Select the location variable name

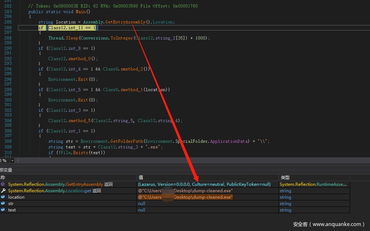pyautogui.click(x=16, y=197)
